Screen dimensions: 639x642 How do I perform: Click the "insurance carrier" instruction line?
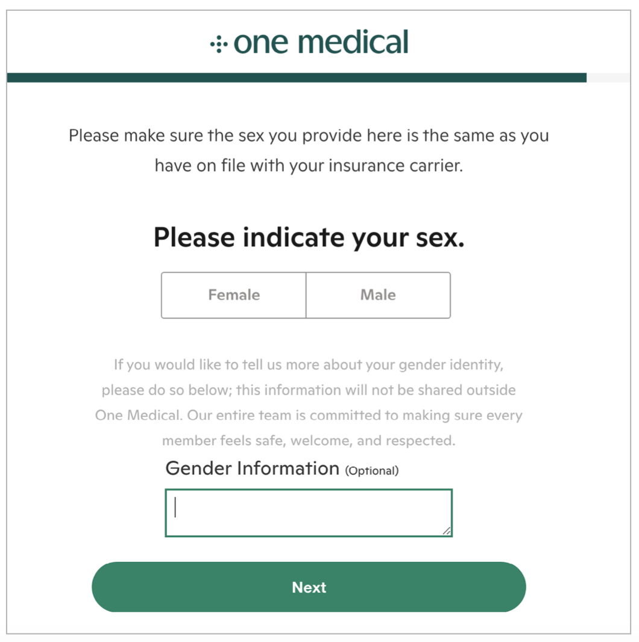[309, 166]
